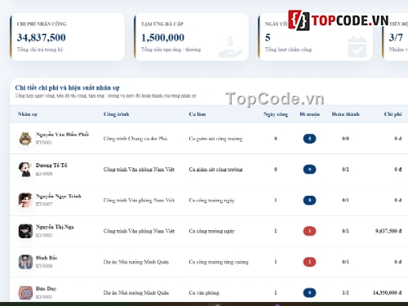Sort by the Công trình column header
This screenshot has height=306, width=408.
(116, 114)
